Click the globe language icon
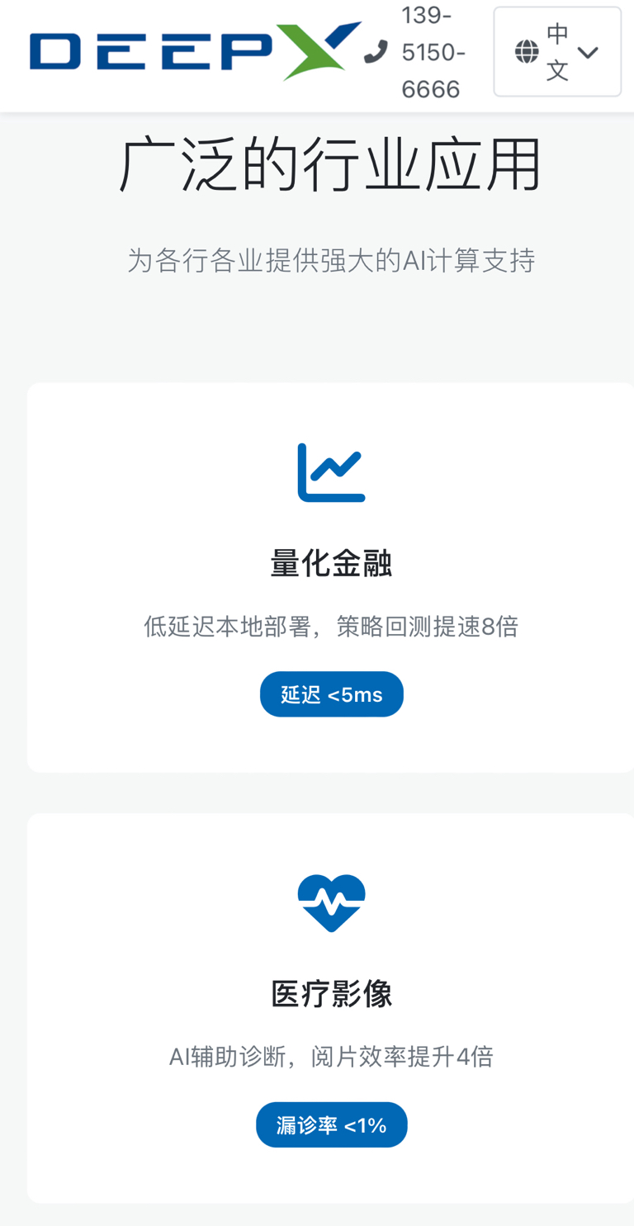The image size is (634, 1226). pyautogui.click(x=527, y=52)
